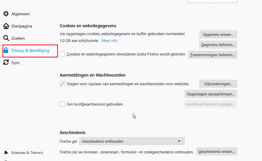This screenshot has width=262, height=161.
Task: Check 'Een hoofdwachtwoord gebruiken' box
Action: (x=62, y=104)
